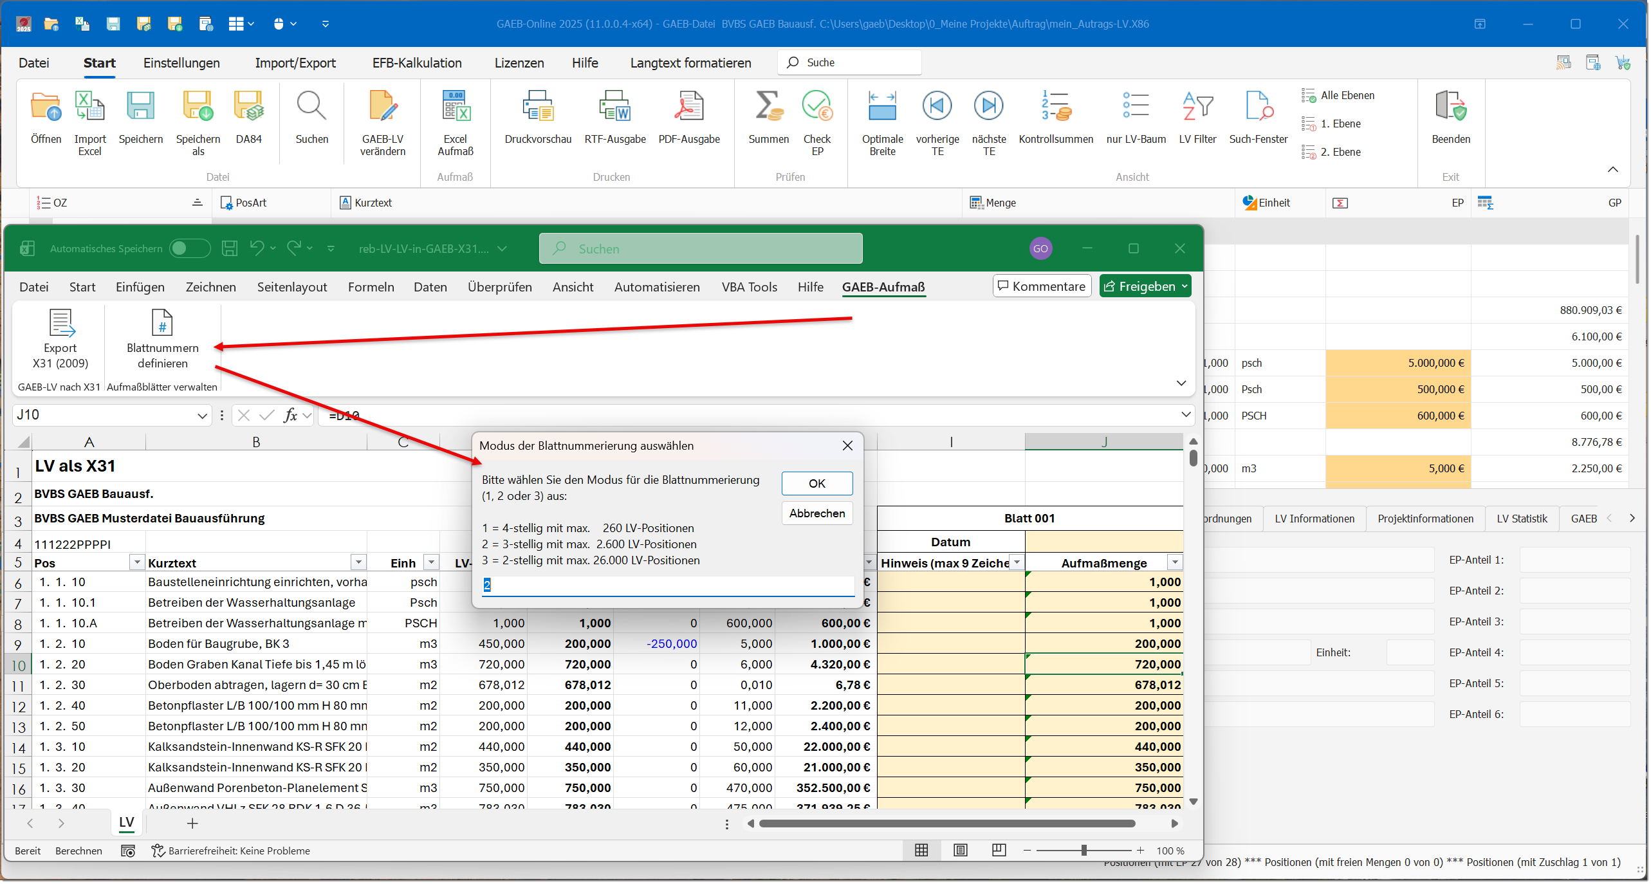Switch to page layout view
Image resolution: width=1651 pixels, height=884 pixels.
960,851
